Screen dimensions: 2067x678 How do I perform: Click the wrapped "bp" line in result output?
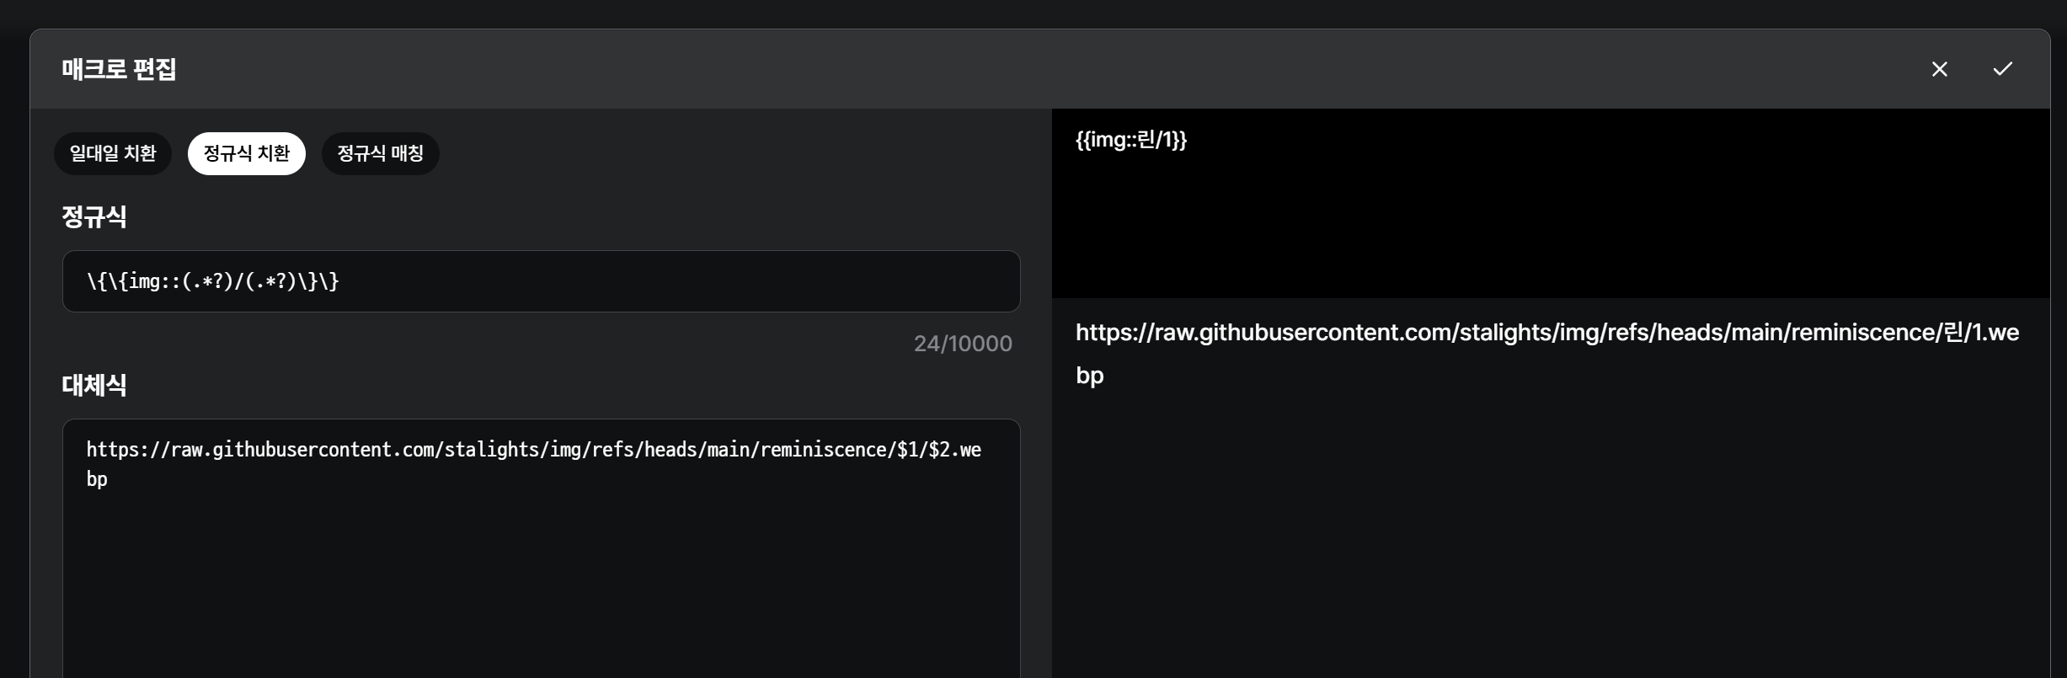[x=1089, y=376]
